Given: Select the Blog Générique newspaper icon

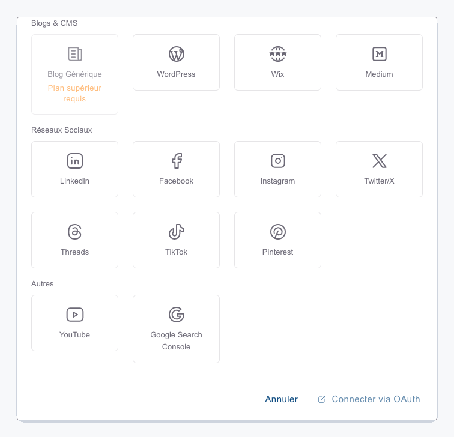Looking at the screenshot, I should tap(75, 54).
